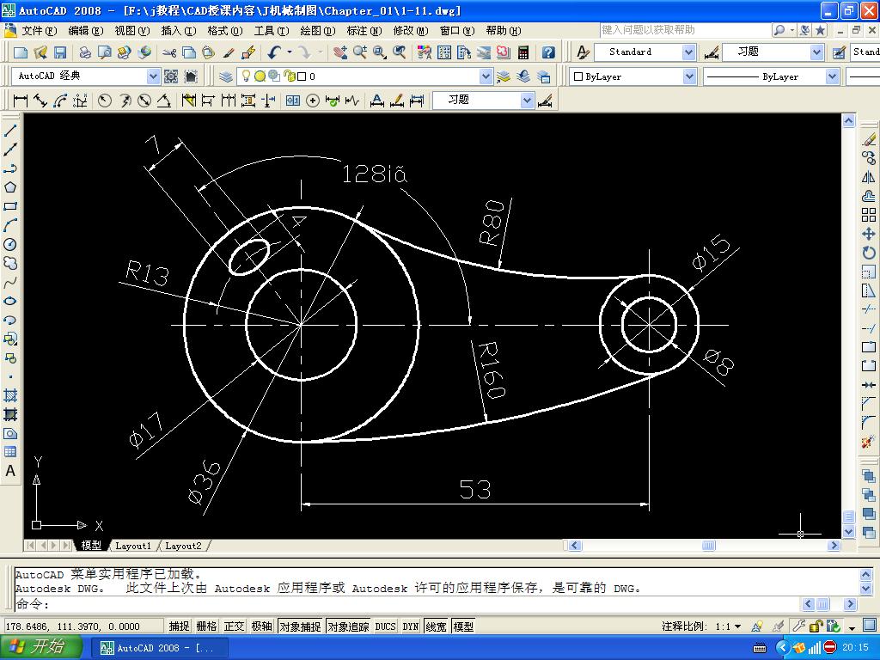
Task: Disable 对象捕捉 object snap
Action: pyautogui.click(x=300, y=626)
